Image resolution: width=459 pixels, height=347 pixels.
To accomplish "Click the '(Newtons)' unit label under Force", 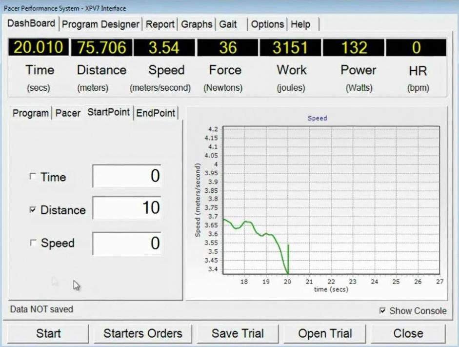I will 223,87.
